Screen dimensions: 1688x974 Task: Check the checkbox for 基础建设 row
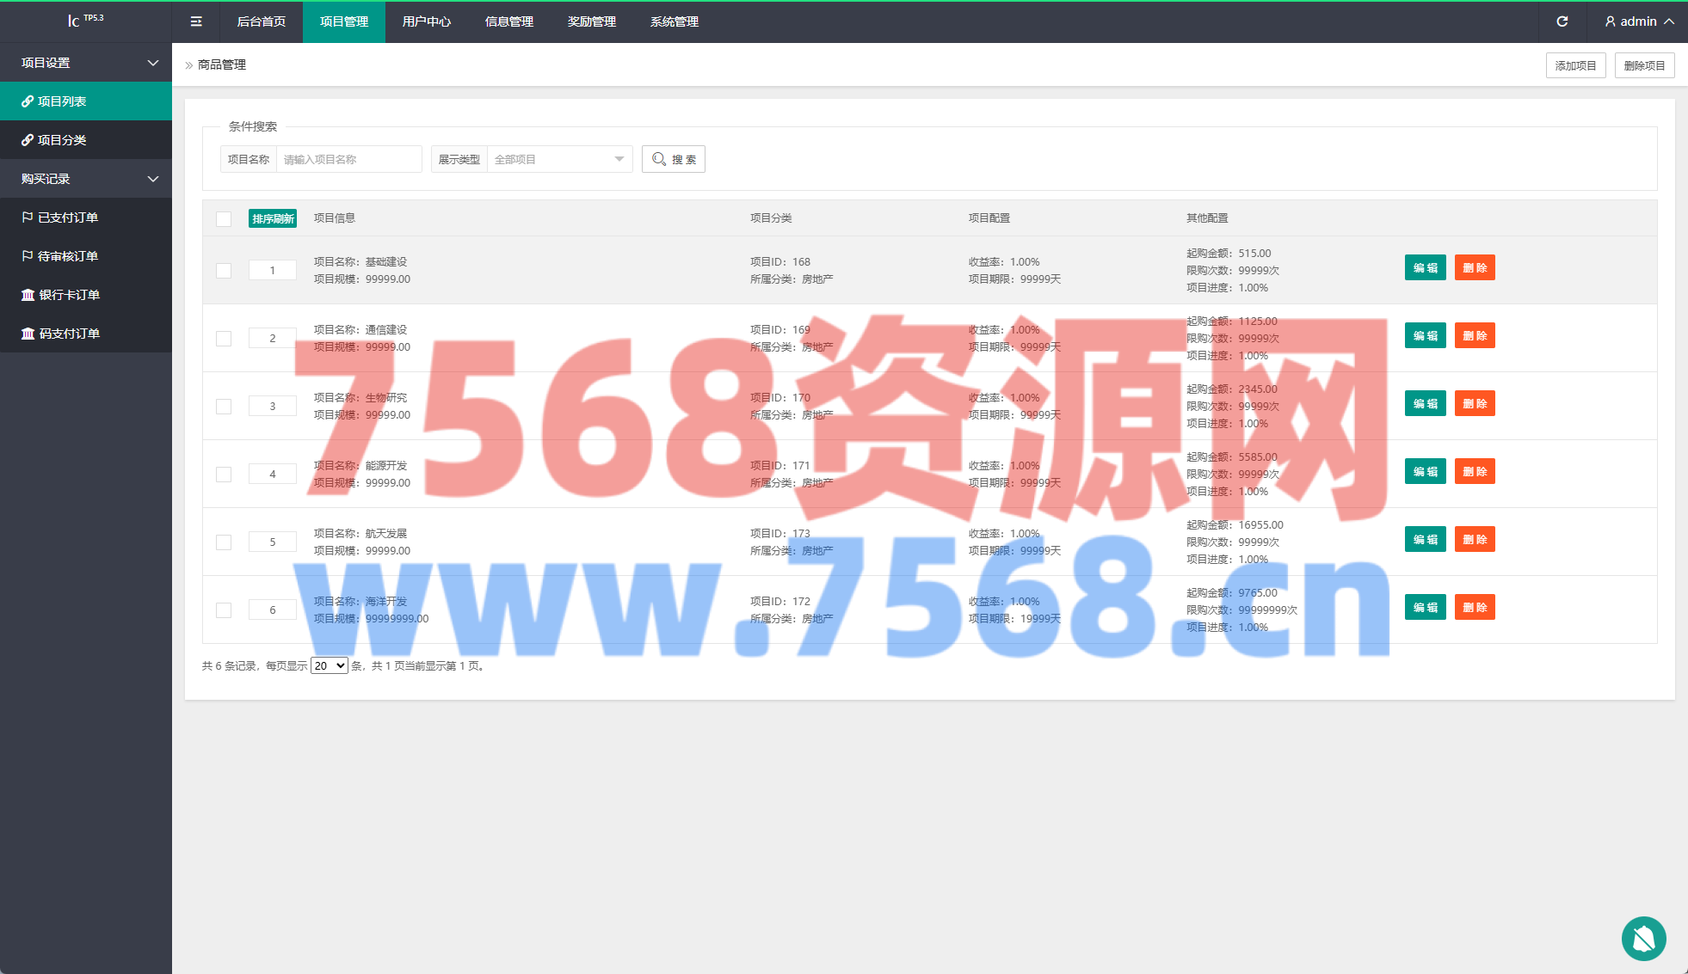point(224,271)
